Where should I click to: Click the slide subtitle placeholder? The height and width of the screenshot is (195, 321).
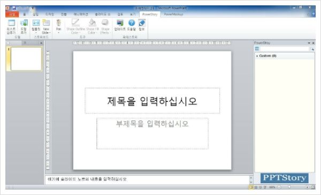[x=152, y=134]
